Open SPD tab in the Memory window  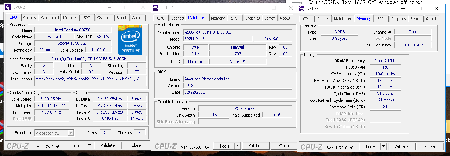click(x=380, y=19)
